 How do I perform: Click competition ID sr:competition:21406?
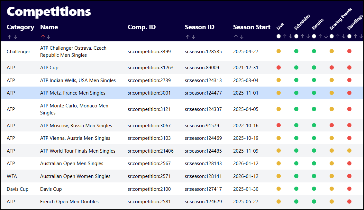150,151
